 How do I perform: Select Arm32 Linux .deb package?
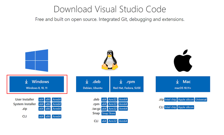113,100
